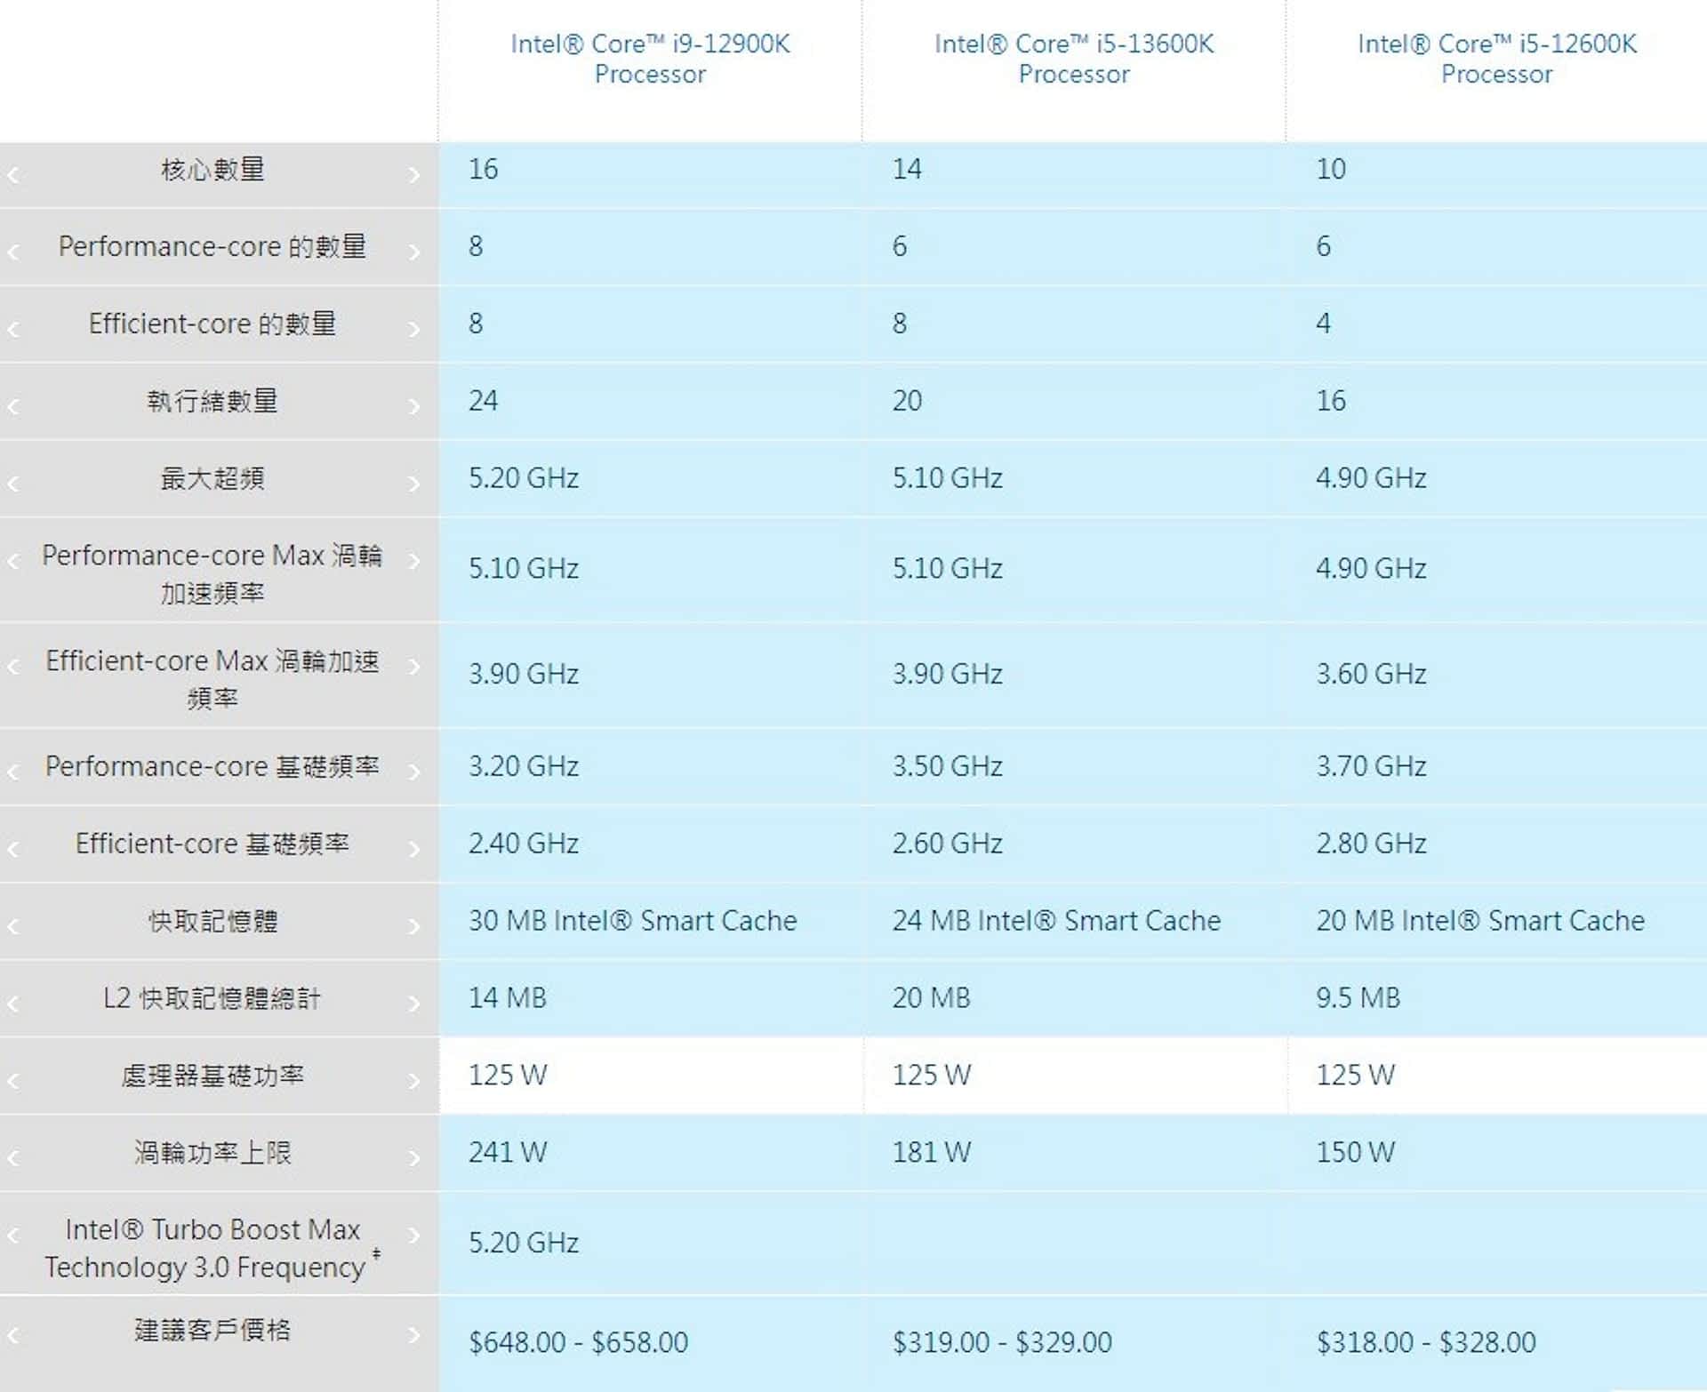Screen dimensions: 1707x1392
Task: Click right chevron on Performance-core Max 渦輪加速頻率 row
Action: tap(414, 561)
